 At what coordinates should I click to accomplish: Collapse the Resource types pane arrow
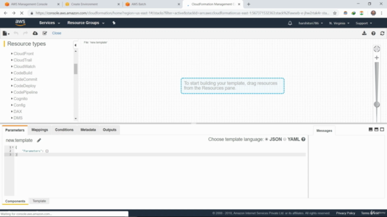76,45
